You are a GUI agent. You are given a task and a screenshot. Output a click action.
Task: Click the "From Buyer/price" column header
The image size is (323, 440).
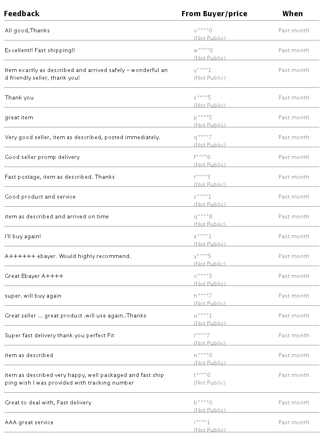(x=214, y=14)
